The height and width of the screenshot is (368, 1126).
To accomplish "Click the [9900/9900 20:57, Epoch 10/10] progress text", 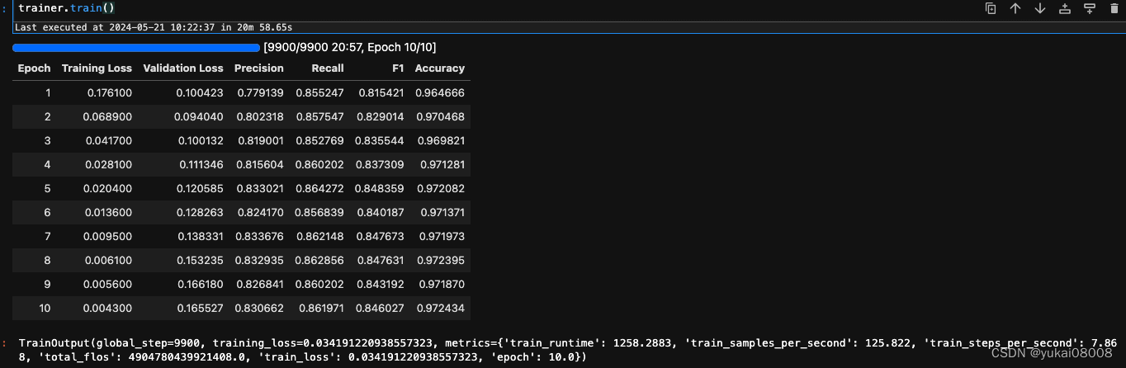I will [349, 47].
